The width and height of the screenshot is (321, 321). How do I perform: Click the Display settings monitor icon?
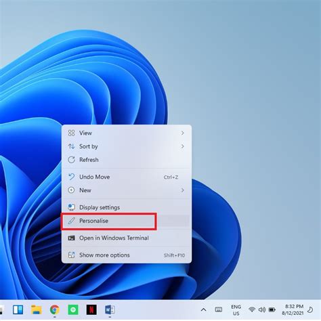tap(71, 207)
